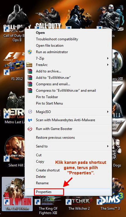The width and height of the screenshot is (126, 217).
Task: Open the FreeArc menu entry
Action: [68, 65]
